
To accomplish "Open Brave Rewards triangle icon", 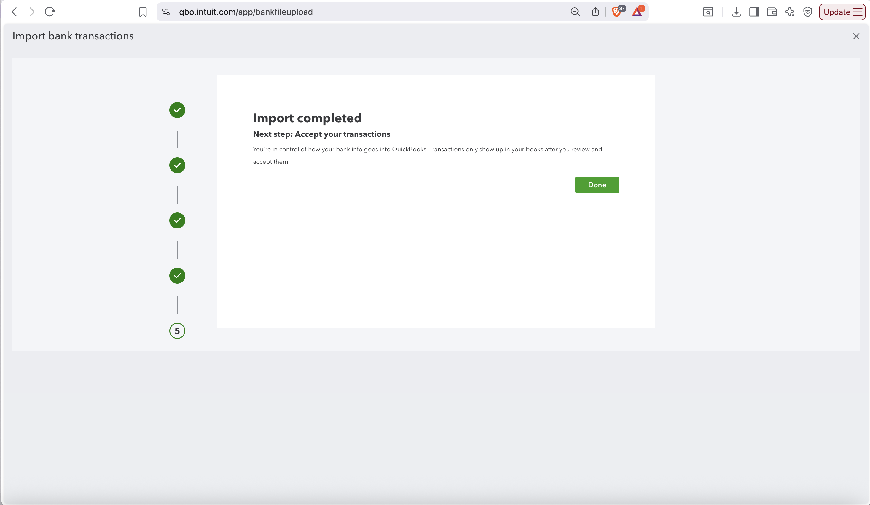I will tap(637, 12).
